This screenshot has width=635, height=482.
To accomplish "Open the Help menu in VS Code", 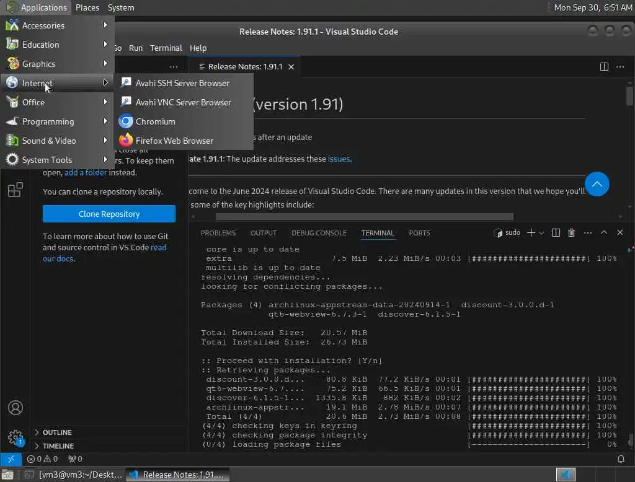I will click(x=198, y=48).
